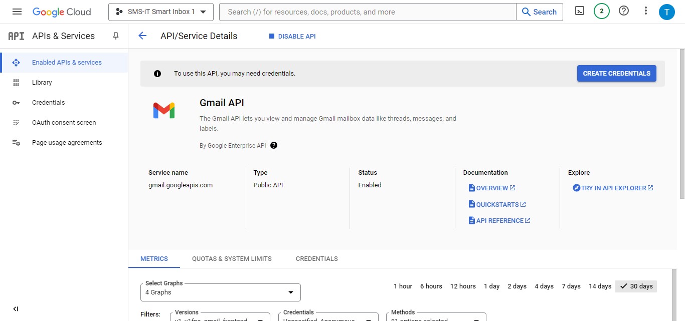Open the project selector SMS-iT Smart Inbox 1
The width and height of the screenshot is (685, 321).
click(160, 12)
